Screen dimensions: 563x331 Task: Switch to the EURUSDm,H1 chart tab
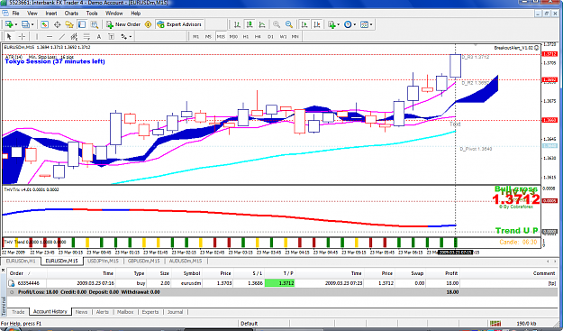point(21,261)
